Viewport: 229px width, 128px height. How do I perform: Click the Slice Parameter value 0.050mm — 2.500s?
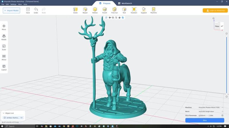(206, 115)
